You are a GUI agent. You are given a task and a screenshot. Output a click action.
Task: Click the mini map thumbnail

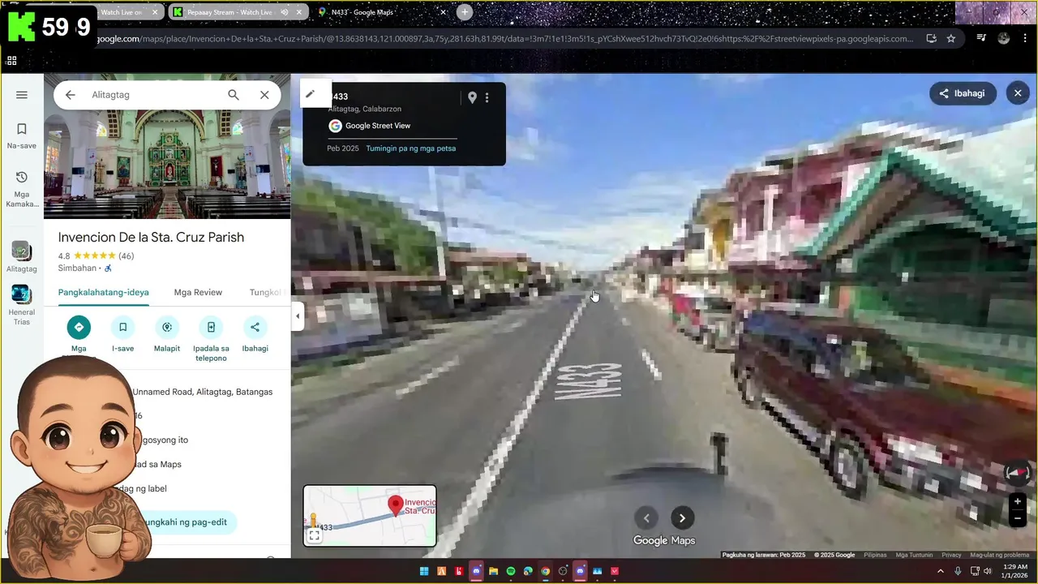pyautogui.click(x=370, y=515)
